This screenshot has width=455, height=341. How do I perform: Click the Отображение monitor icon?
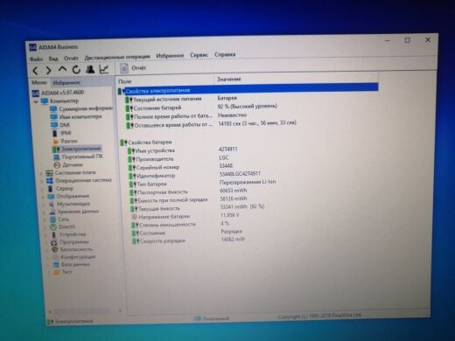[52, 196]
